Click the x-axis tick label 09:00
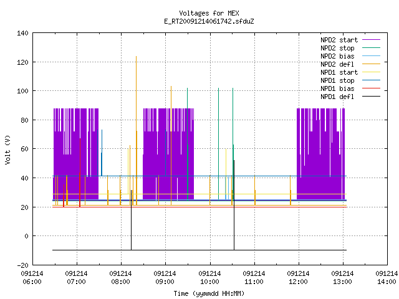 (x=165, y=282)
